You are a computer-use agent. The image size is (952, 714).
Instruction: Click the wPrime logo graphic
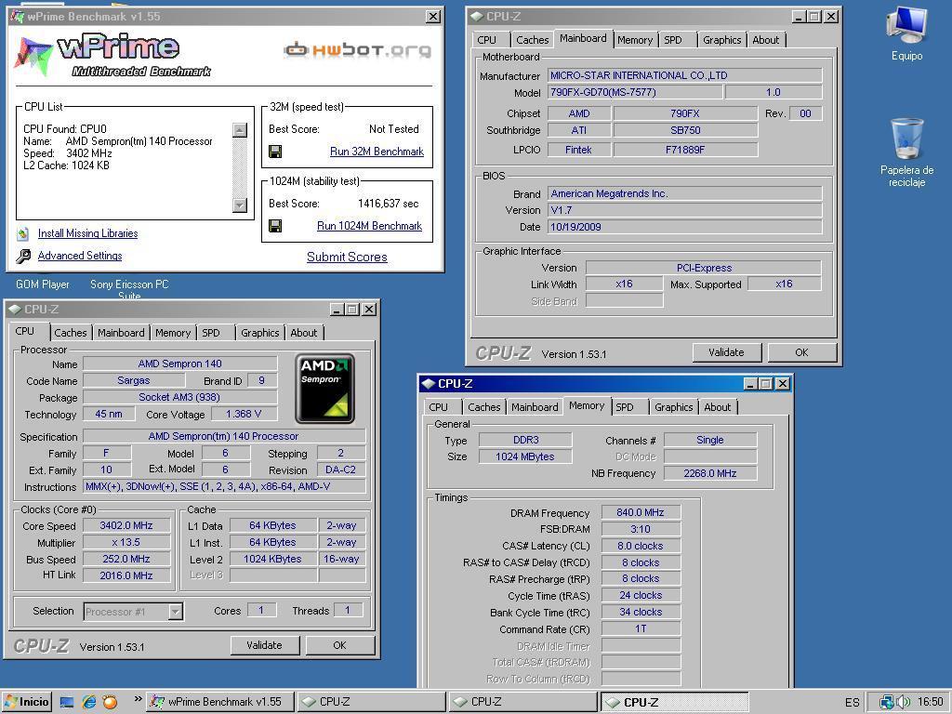coord(112,56)
